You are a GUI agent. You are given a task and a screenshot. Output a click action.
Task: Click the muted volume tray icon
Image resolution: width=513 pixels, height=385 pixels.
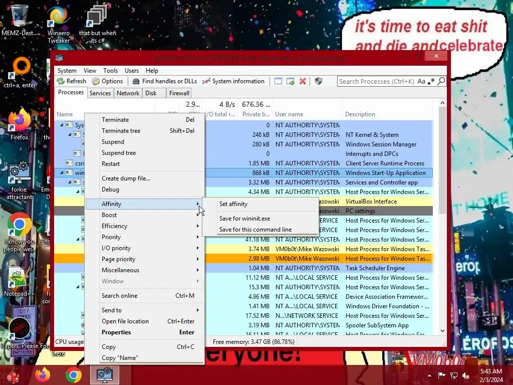pyautogui.click(x=465, y=375)
